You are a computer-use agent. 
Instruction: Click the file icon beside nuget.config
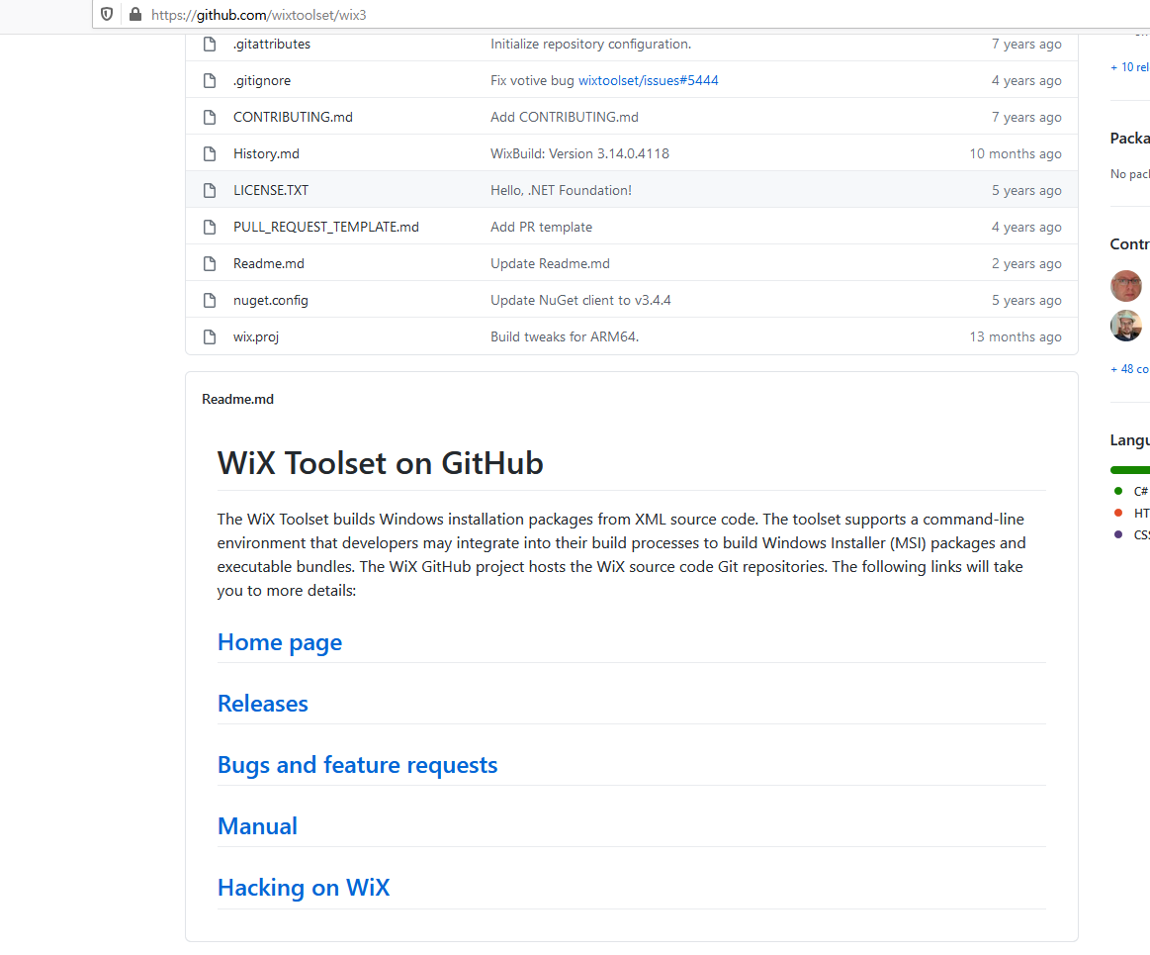point(210,301)
